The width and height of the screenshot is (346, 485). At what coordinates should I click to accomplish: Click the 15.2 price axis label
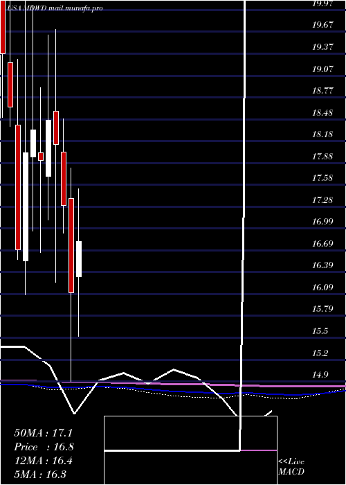(x=320, y=353)
